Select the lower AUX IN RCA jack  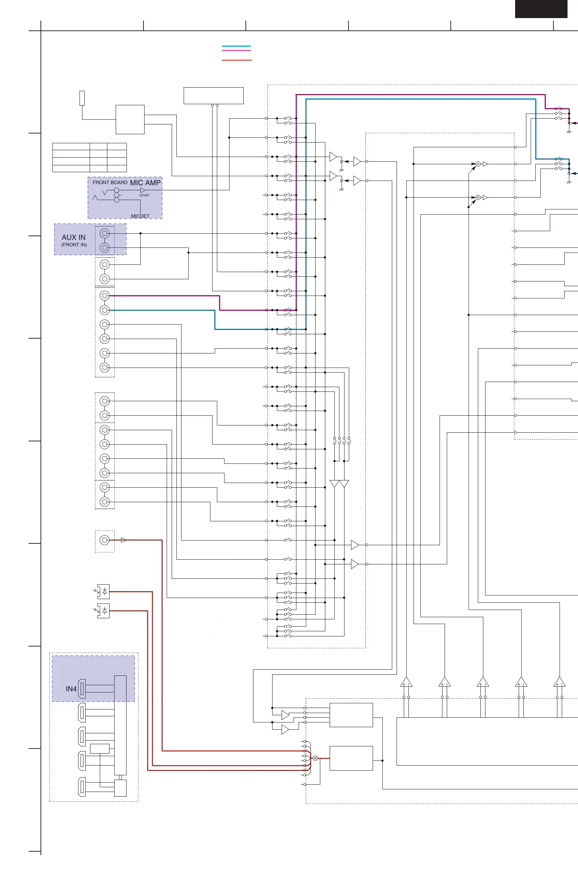104,247
